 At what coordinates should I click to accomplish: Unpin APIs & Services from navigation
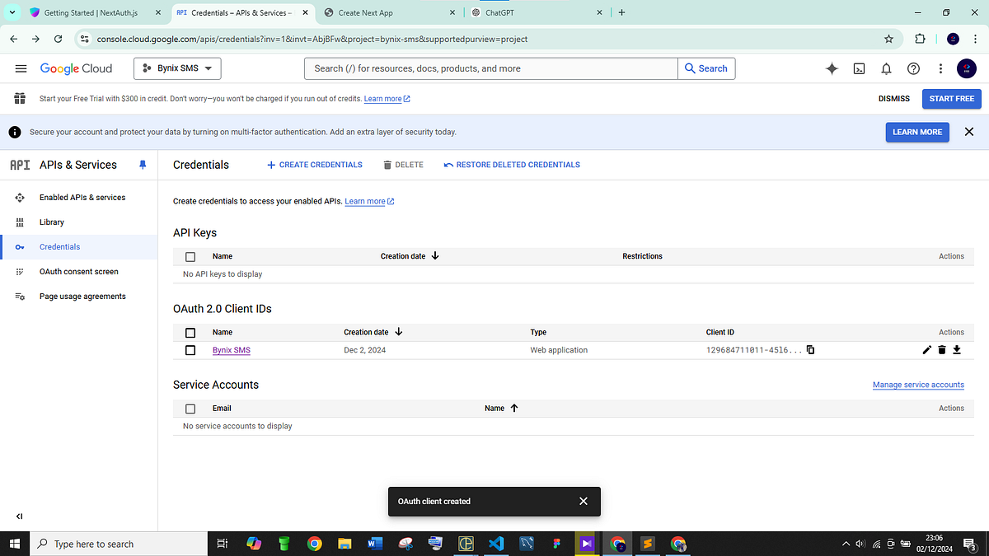pos(142,165)
